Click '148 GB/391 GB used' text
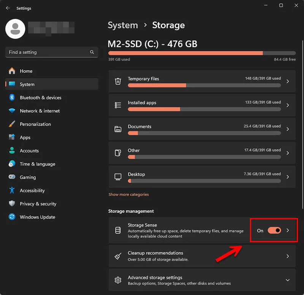Viewport: 304px width, 295px height. pos(263,78)
